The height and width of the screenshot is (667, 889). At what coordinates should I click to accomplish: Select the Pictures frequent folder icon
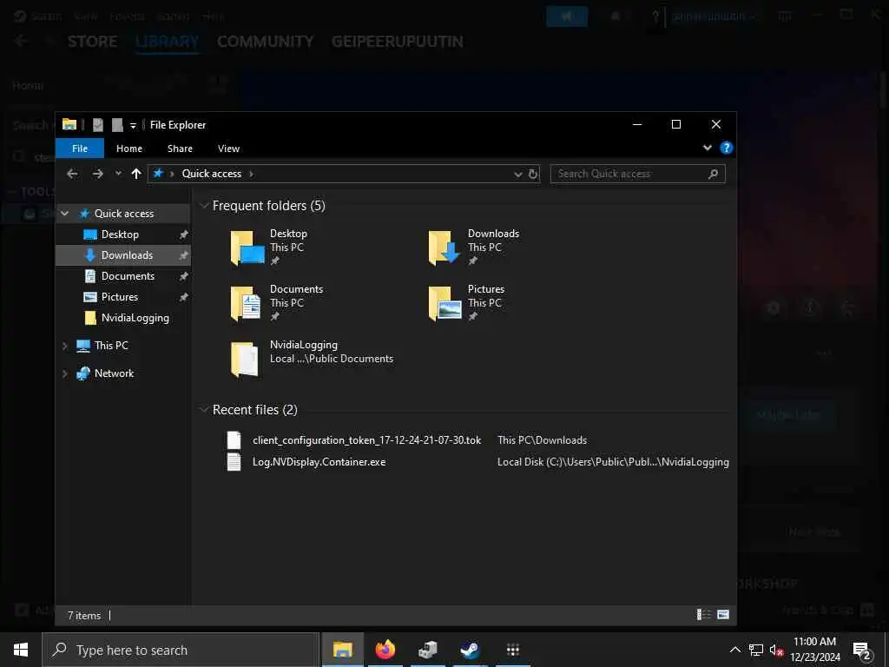pyautogui.click(x=445, y=303)
